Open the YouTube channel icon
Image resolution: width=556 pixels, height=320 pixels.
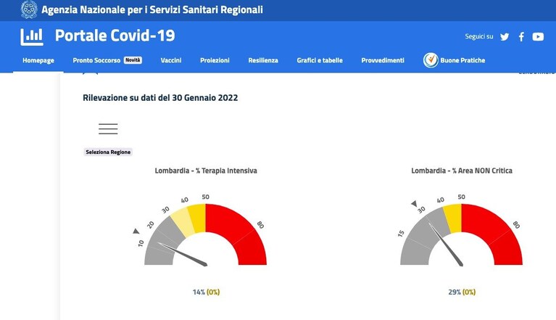(x=538, y=36)
